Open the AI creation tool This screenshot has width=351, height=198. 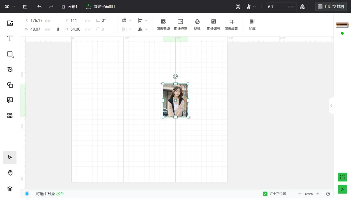coord(10,100)
